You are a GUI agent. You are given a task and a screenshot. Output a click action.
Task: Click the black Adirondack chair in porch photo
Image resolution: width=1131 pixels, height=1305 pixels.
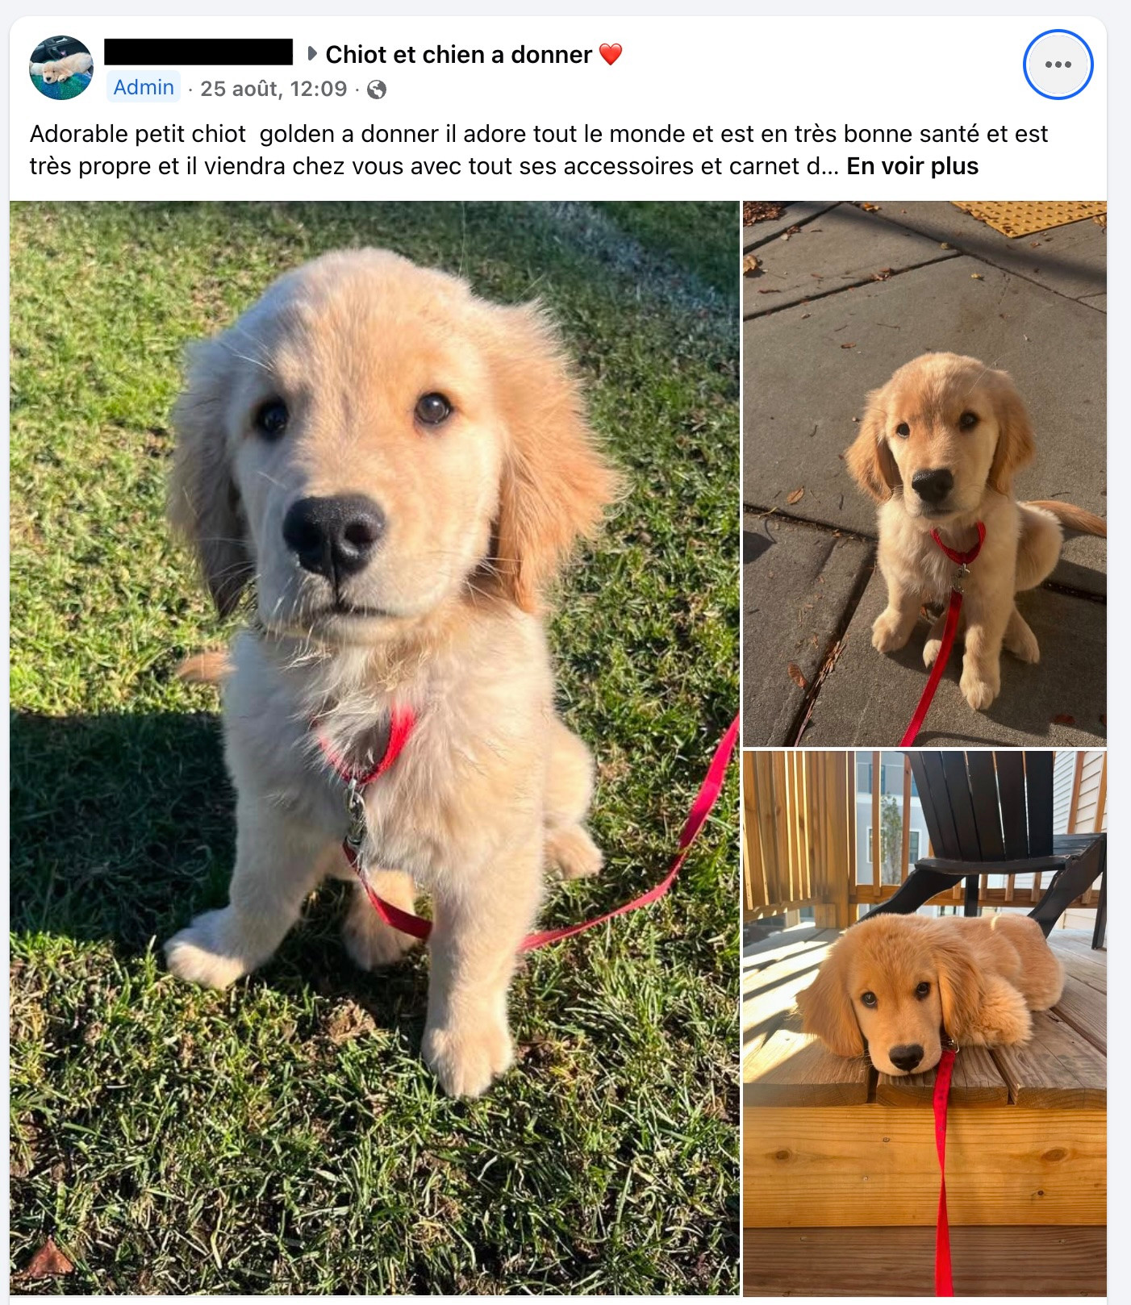1000,839
